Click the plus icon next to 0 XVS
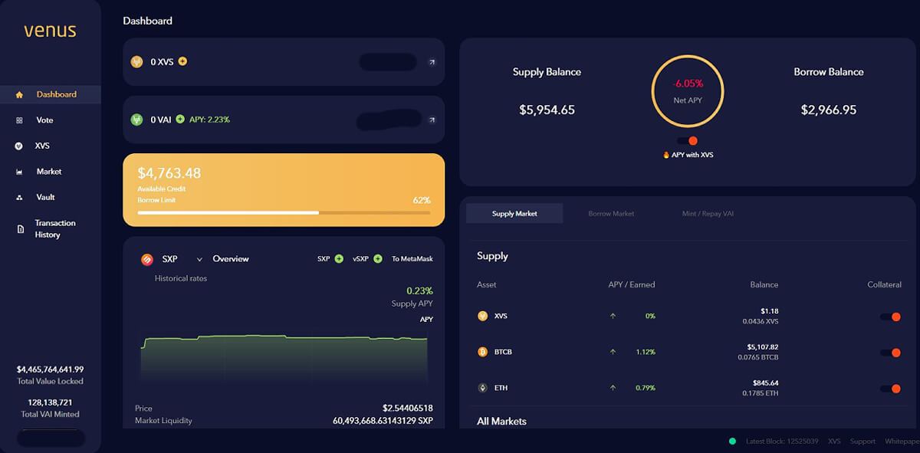This screenshot has height=453, width=920. (x=182, y=61)
